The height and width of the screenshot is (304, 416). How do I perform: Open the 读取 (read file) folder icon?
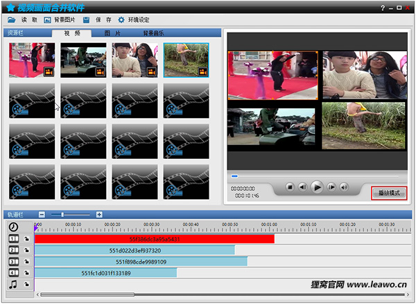(x=11, y=19)
